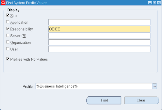Screen dimensions: 162x110
Task: Select the Server input field
Action: [x=99, y=36]
